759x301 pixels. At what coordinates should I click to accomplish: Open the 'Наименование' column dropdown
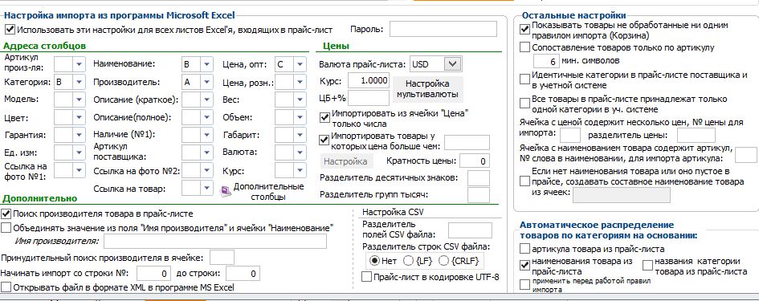point(206,64)
